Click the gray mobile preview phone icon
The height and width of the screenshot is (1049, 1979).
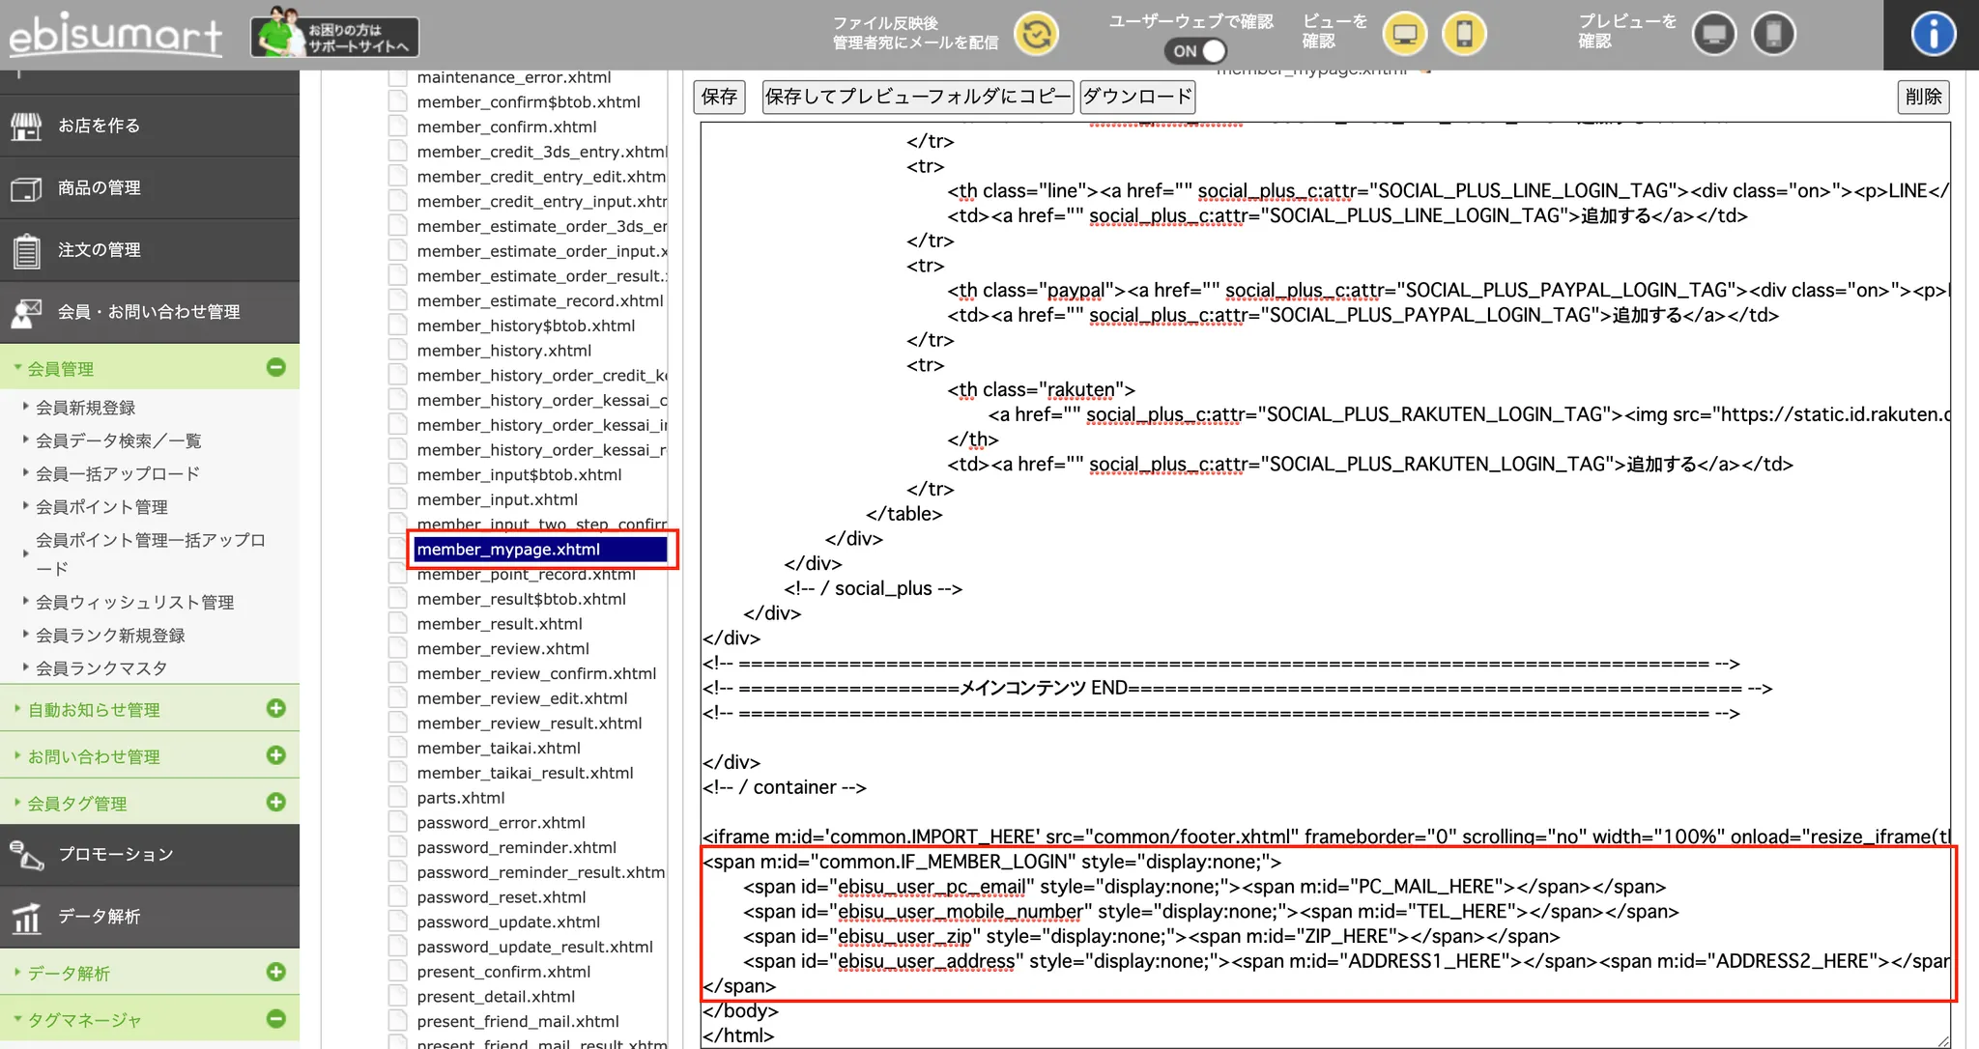point(1773,35)
